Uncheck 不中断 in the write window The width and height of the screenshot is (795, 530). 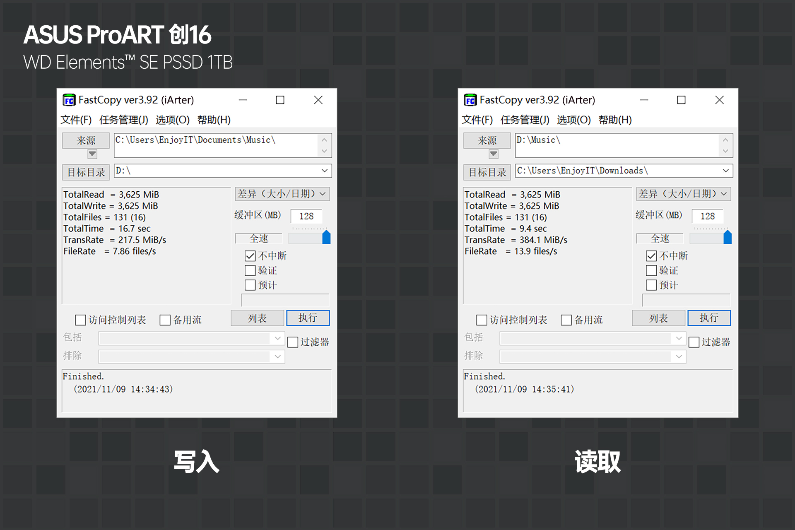tap(250, 255)
